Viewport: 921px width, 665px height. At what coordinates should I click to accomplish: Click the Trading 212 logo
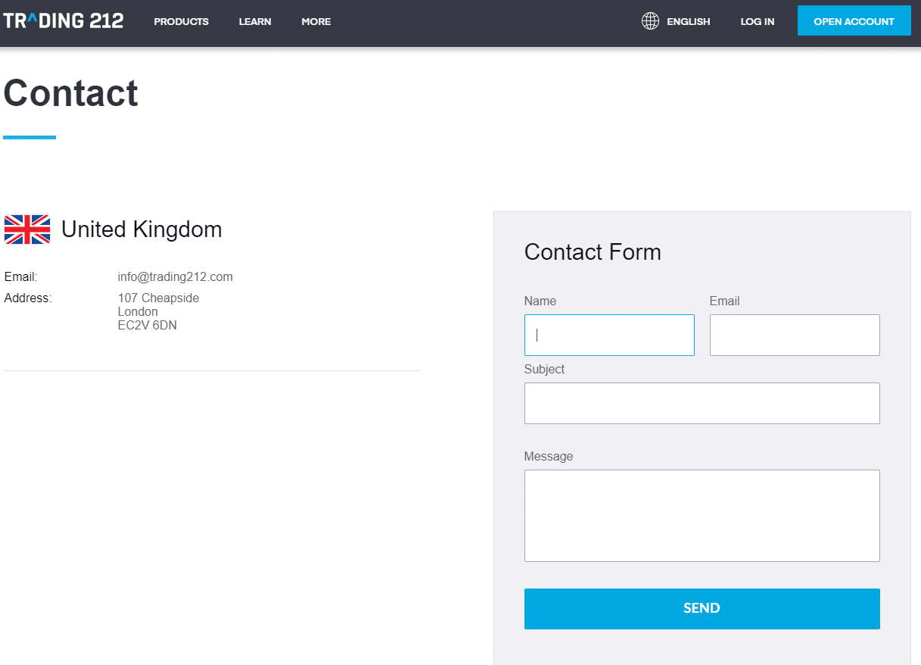point(64,21)
